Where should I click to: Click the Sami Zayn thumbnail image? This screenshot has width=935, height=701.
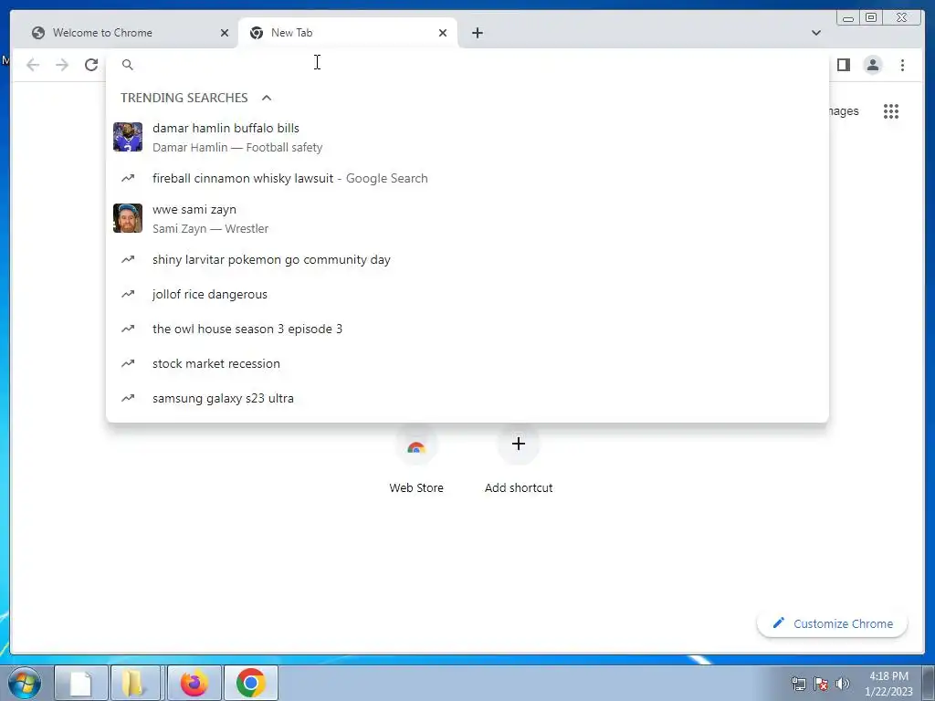[x=128, y=218]
